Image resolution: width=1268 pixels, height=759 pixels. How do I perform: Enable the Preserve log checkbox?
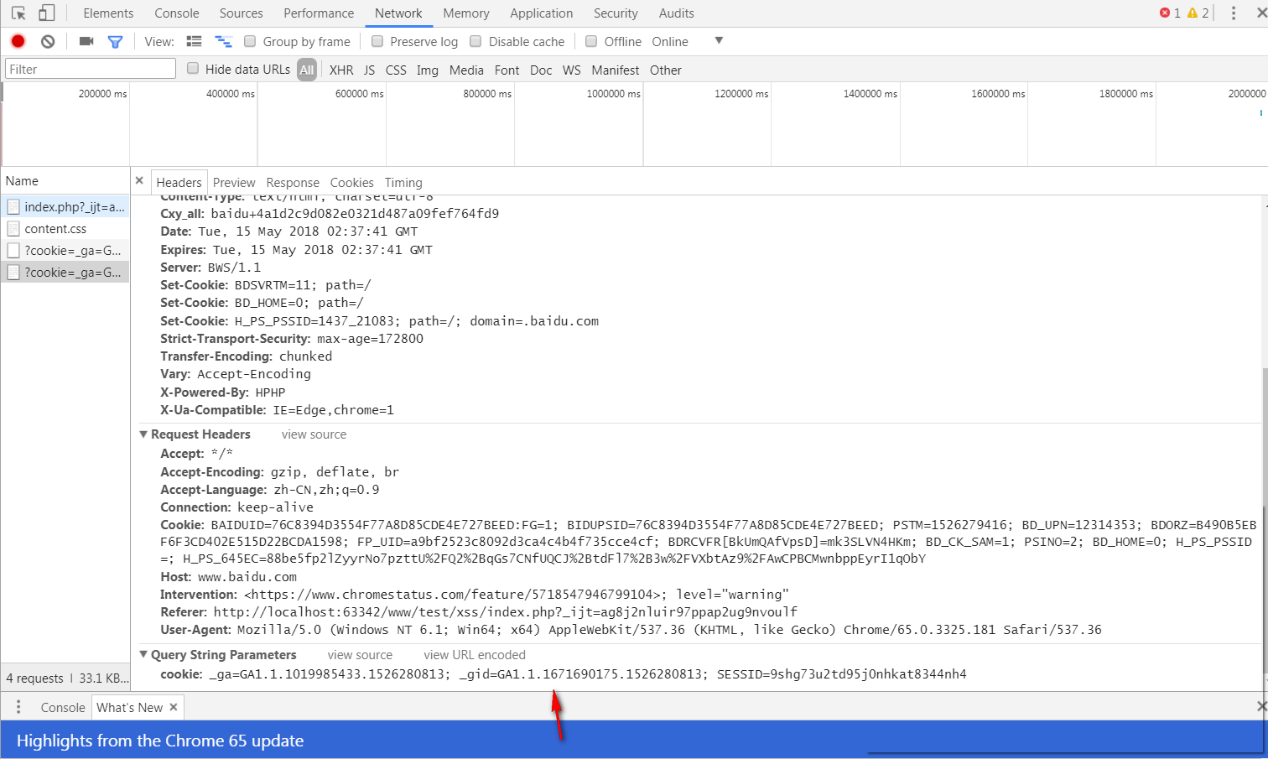pyautogui.click(x=377, y=41)
